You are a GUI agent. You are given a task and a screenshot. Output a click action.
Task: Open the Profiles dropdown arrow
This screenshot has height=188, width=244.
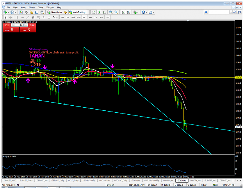coord(15,12)
